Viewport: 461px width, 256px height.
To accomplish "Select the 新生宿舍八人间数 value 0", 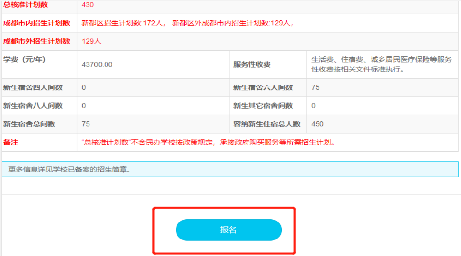I will pos(84,106).
